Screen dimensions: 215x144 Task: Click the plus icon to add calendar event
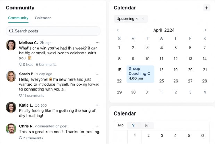click(x=207, y=8)
